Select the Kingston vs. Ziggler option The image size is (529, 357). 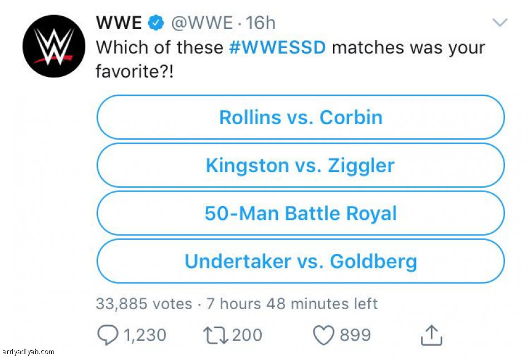point(301,165)
